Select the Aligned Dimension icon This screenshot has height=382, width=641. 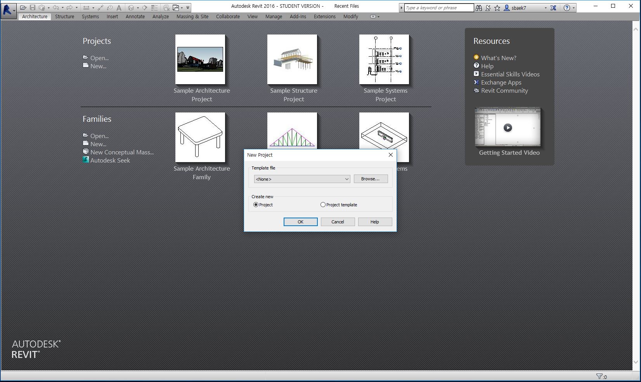(100, 7)
